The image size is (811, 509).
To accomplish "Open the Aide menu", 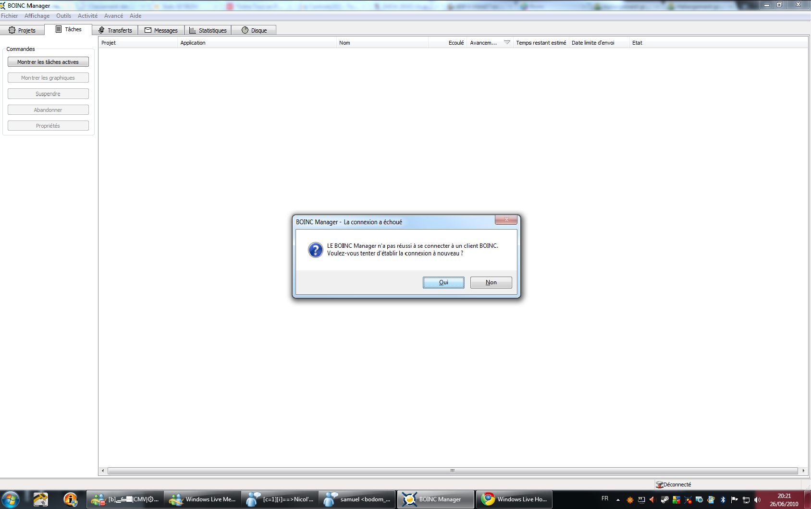I will (135, 16).
